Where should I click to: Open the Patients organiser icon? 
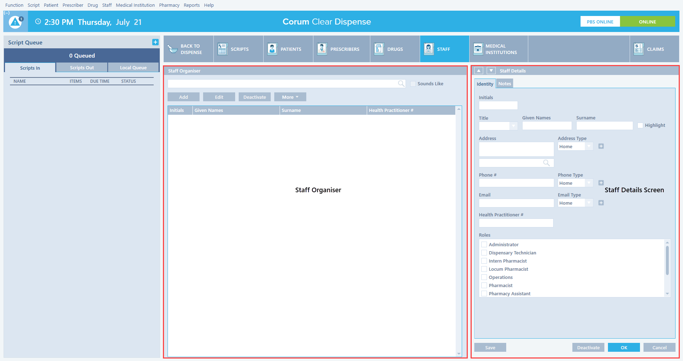[x=272, y=49]
